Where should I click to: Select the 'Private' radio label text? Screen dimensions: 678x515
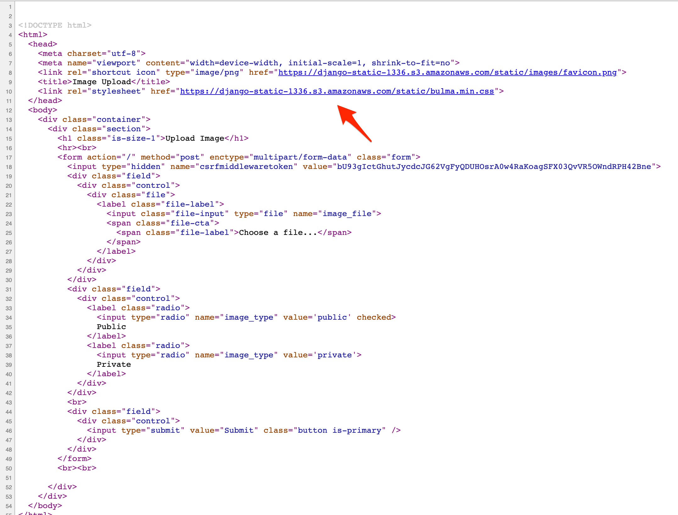click(x=114, y=364)
